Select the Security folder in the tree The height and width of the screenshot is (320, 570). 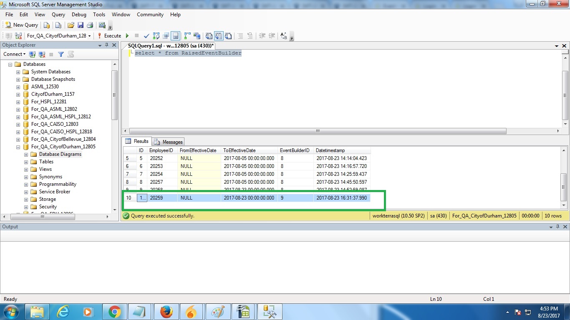click(x=48, y=207)
